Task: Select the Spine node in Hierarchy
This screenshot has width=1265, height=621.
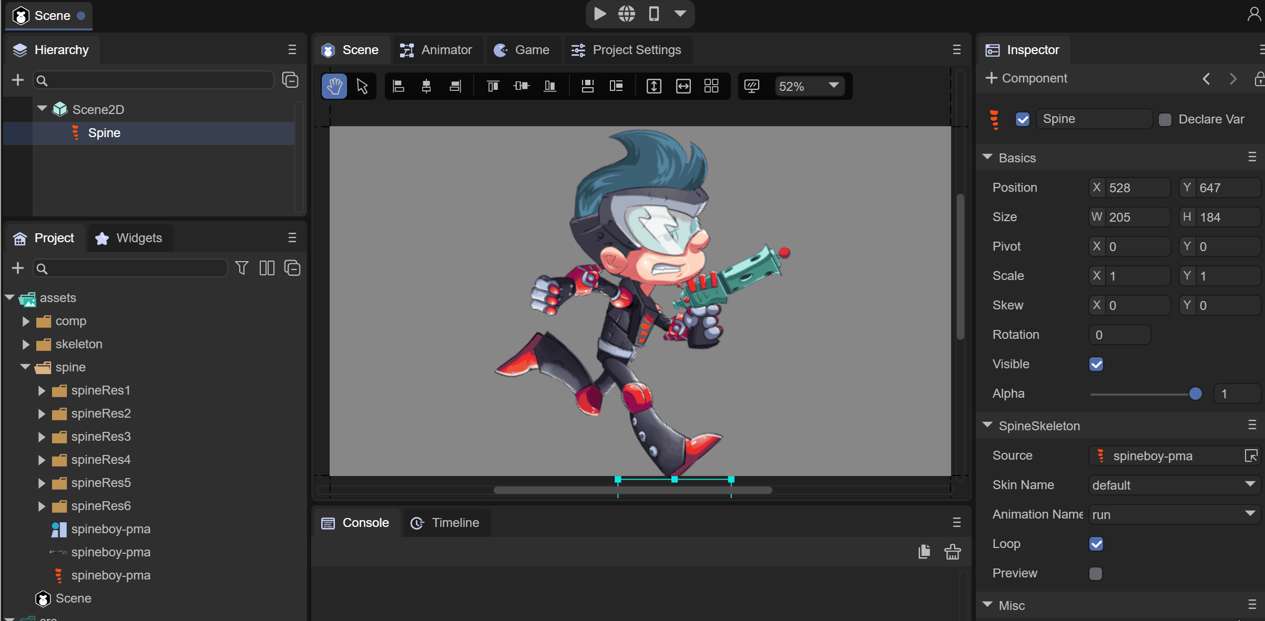Action: [x=149, y=133]
